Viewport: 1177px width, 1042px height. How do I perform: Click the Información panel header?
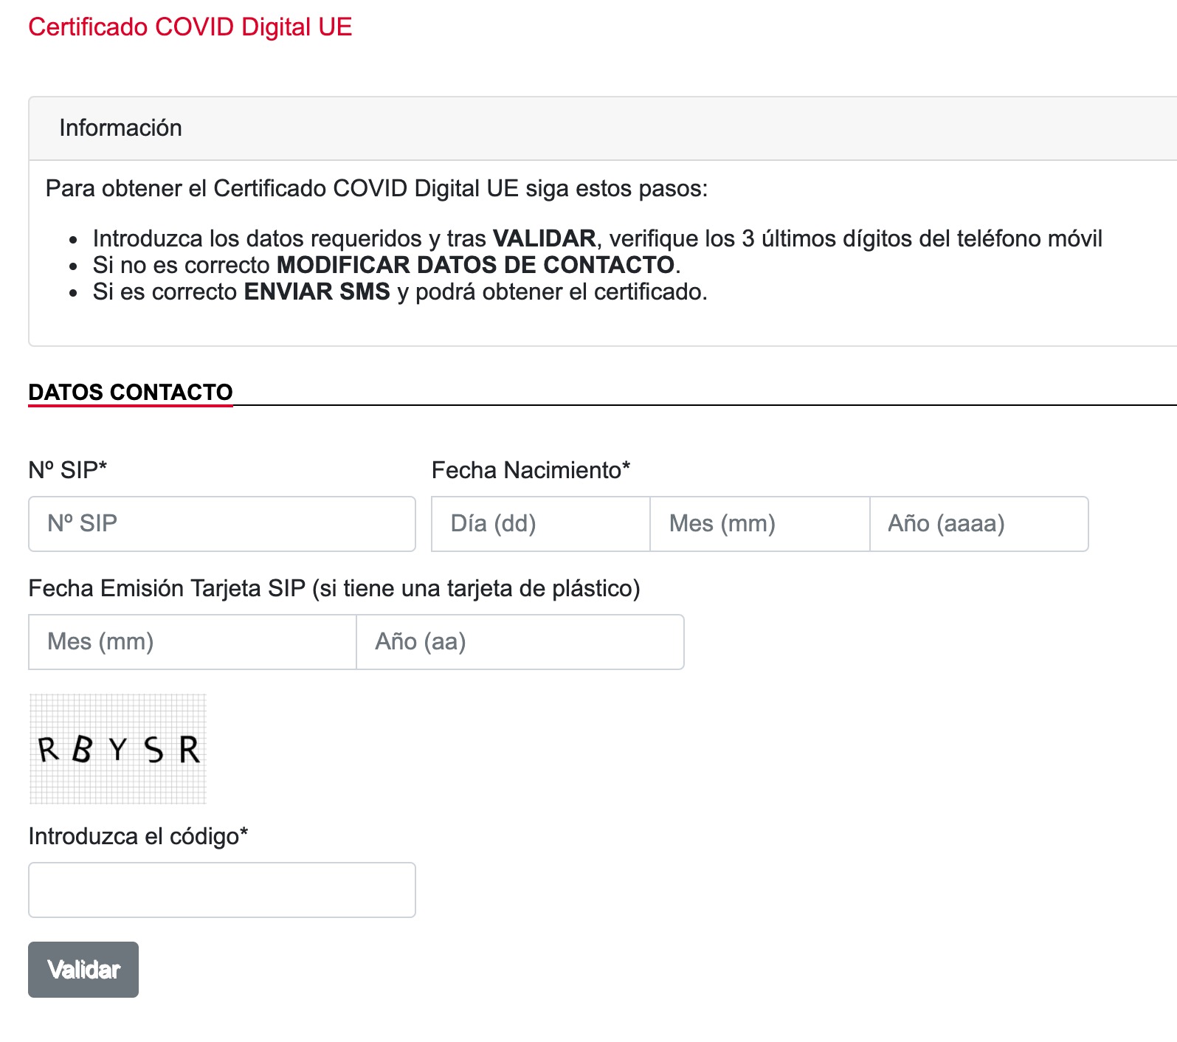[120, 128]
